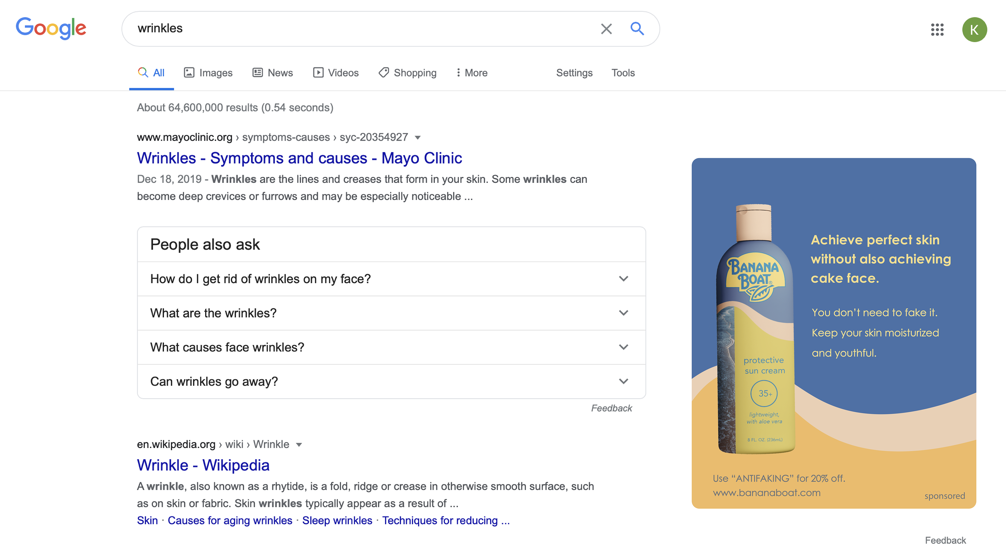Click the Shopping tab tag icon

coord(384,72)
